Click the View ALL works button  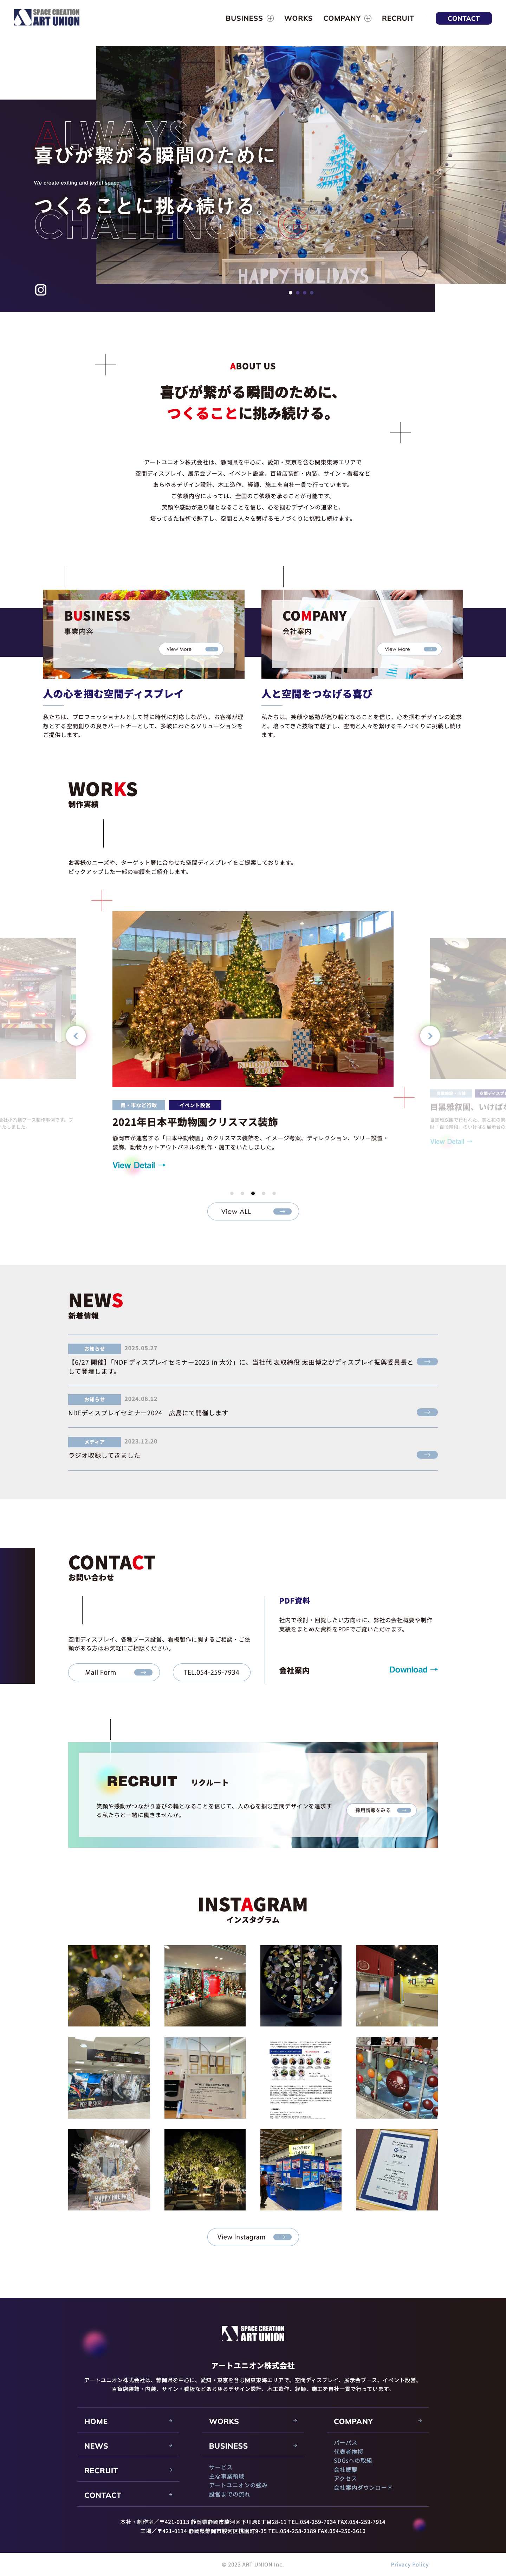(x=253, y=1211)
